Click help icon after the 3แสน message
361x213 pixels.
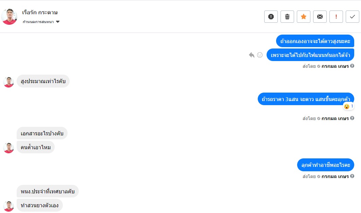[x=352, y=118]
